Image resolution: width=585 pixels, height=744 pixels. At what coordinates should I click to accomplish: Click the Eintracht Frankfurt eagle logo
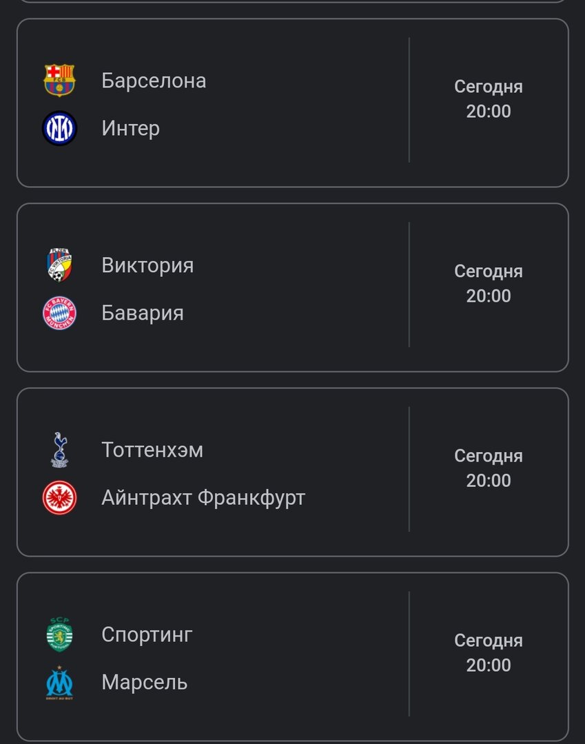pyautogui.click(x=59, y=498)
